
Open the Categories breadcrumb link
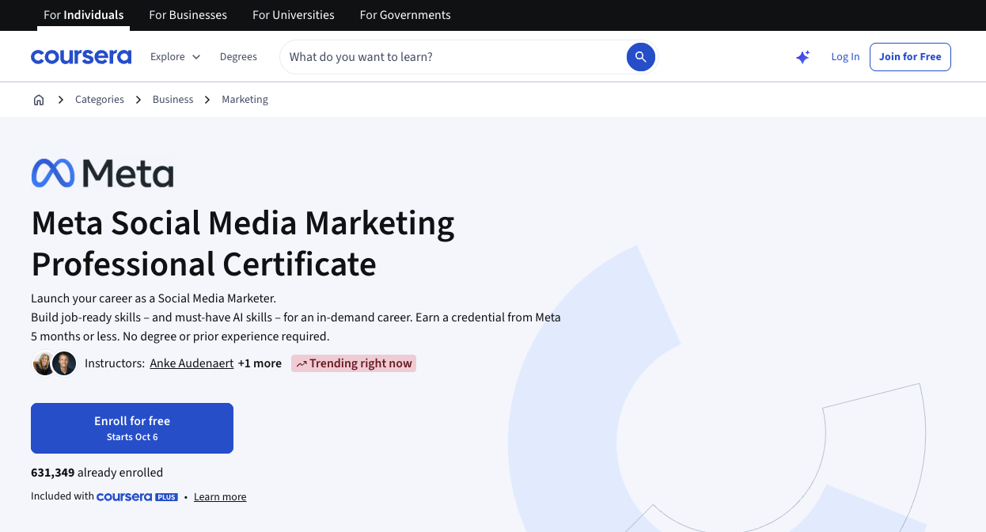coord(100,100)
